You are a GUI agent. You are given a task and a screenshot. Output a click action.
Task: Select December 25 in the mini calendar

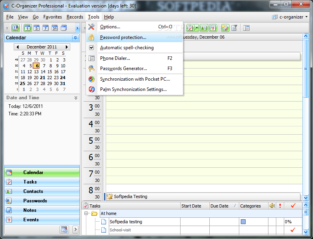tap(22, 83)
